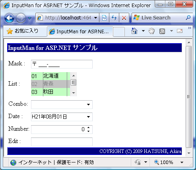Click inside the Combo text field
Screen dimensions: 196x170
58,105
